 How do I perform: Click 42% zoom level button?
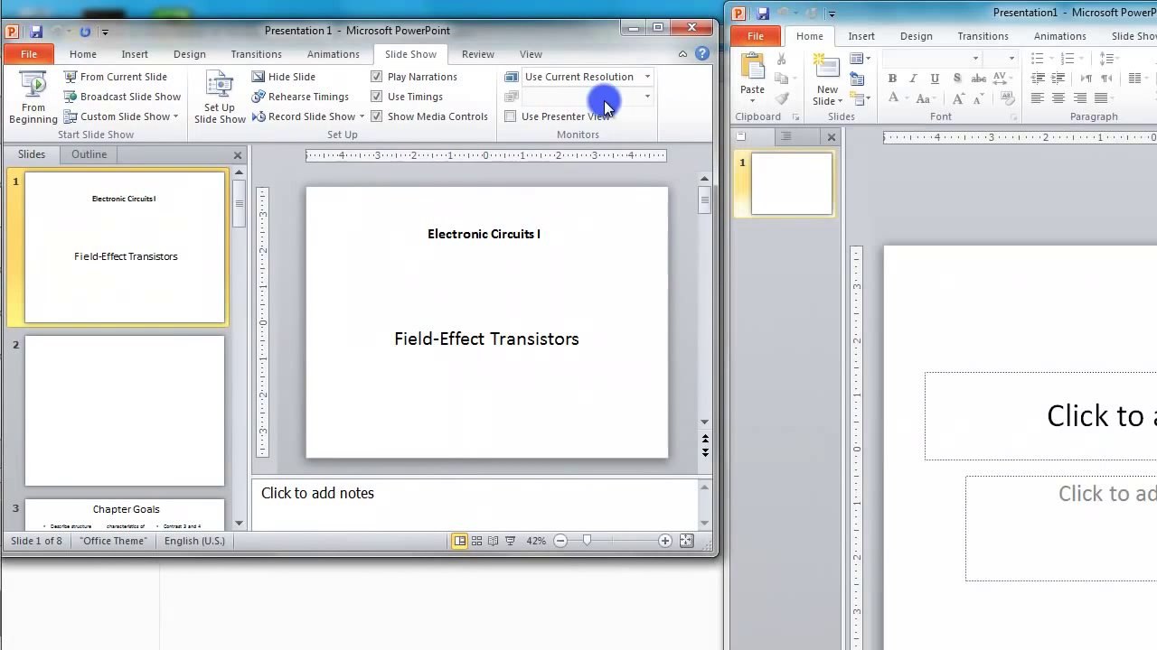[536, 541]
